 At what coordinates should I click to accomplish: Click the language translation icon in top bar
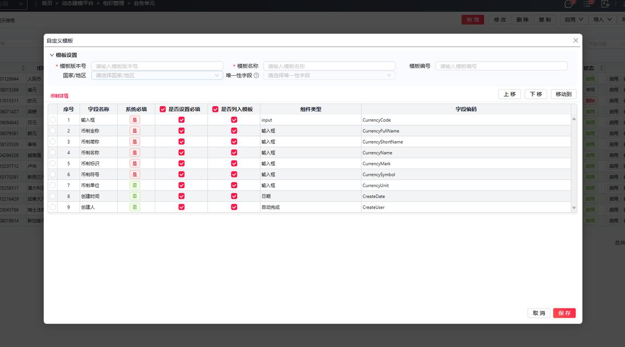[x=606, y=4]
